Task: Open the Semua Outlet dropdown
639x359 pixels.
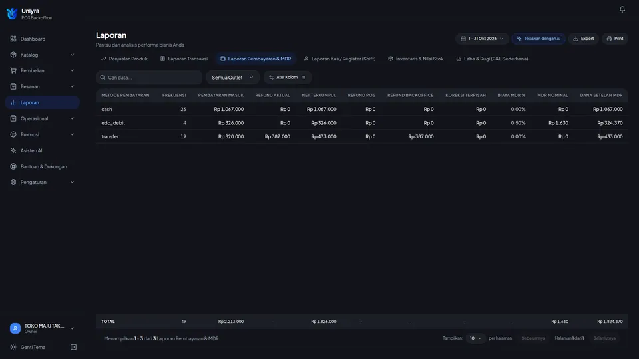Action: point(232,77)
